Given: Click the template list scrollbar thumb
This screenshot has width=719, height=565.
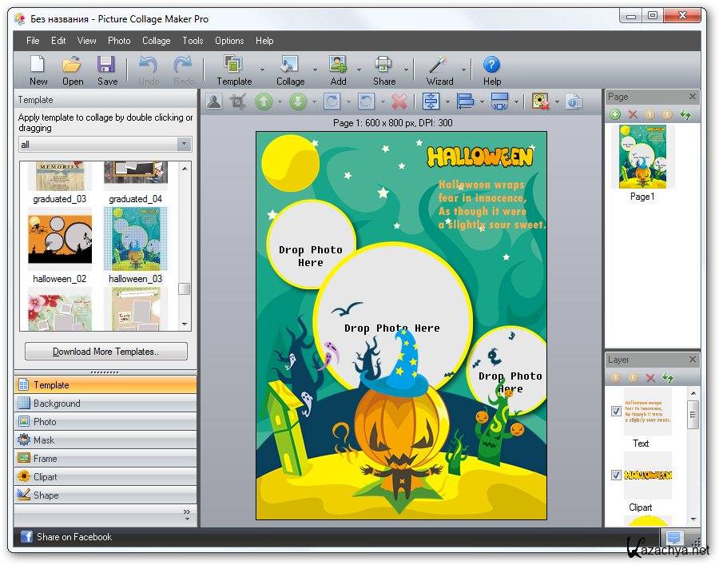Looking at the screenshot, I should click(x=185, y=288).
